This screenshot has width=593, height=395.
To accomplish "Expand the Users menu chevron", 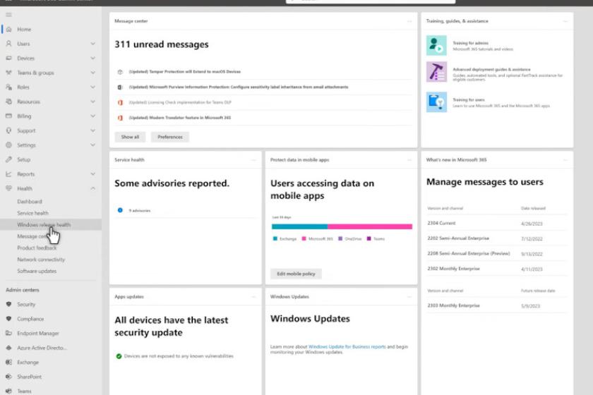I will pos(92,44).
